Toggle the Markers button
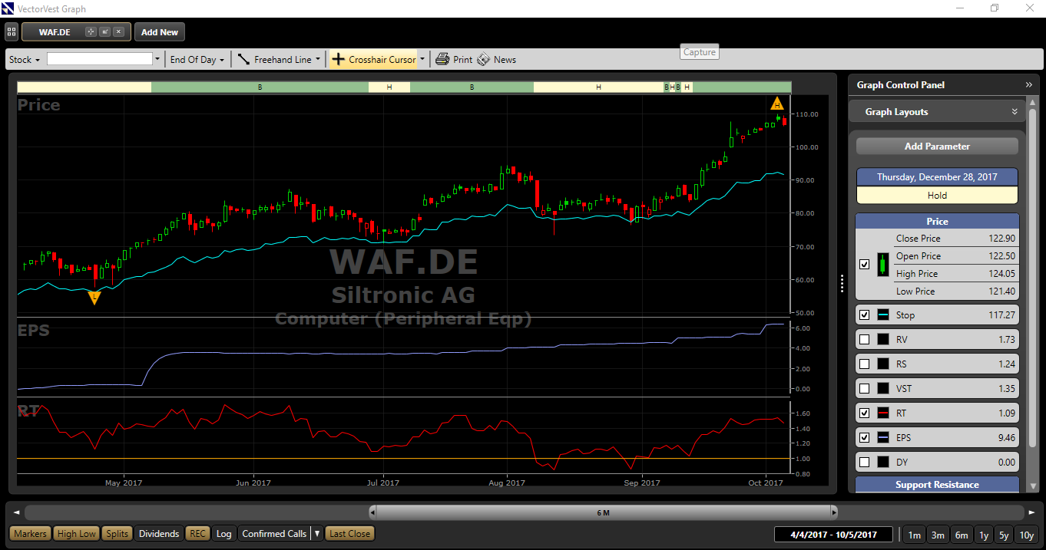 pos(31,534)
